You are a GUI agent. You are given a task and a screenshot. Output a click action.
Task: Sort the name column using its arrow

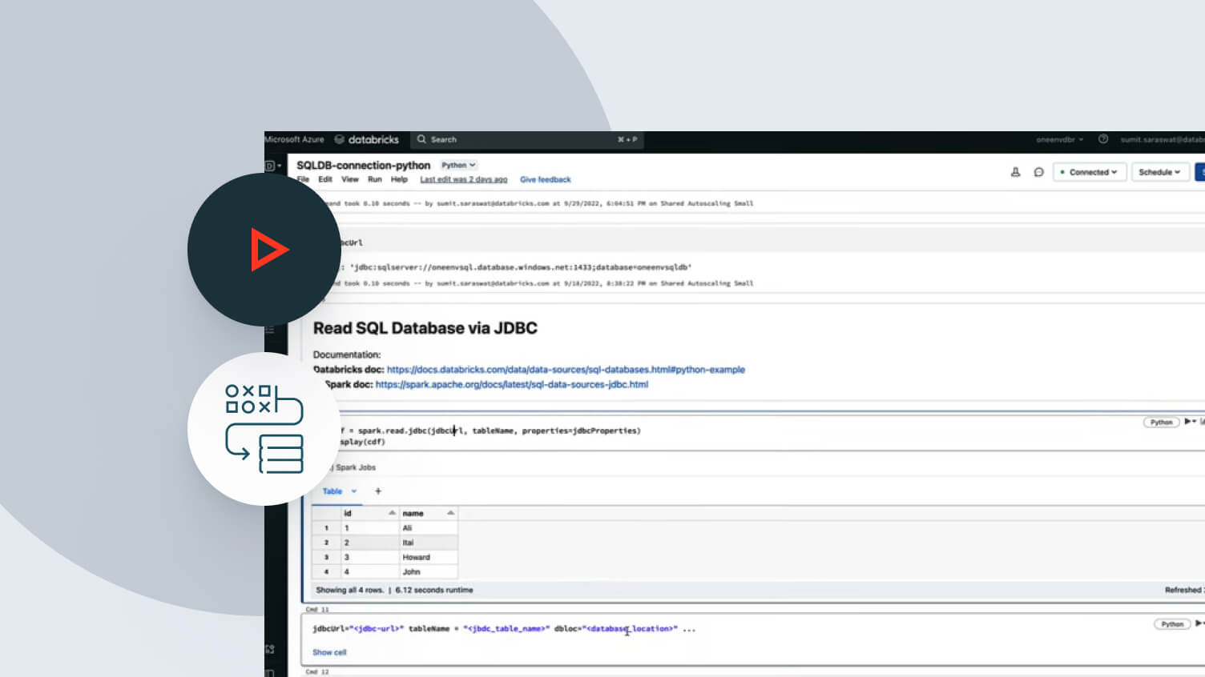[x=450, y=513]
